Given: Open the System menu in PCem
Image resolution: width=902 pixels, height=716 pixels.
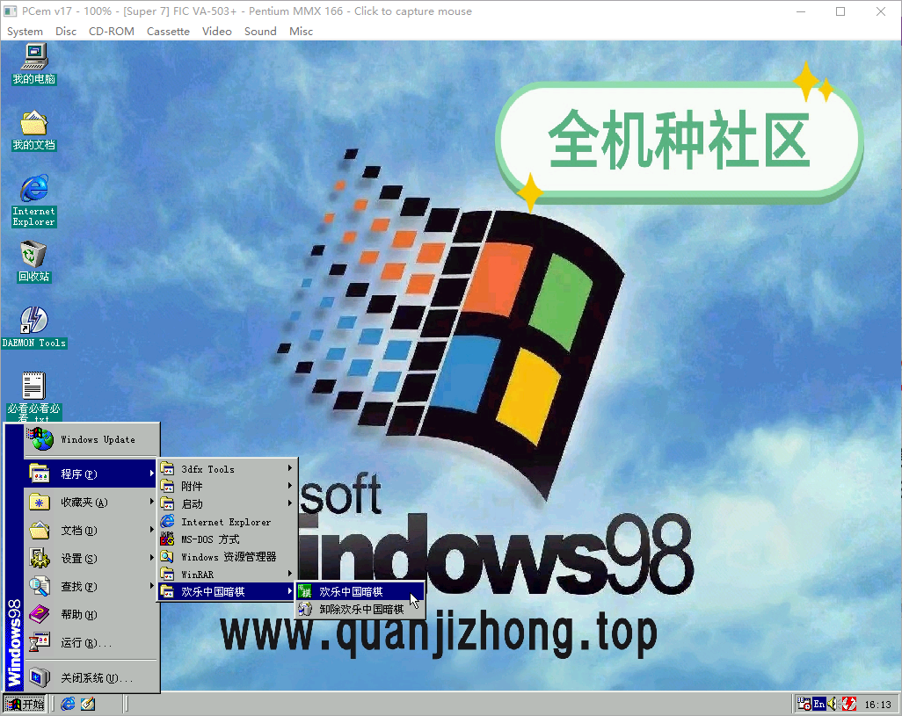Looking at the screenshot, I should pos(25,31).
